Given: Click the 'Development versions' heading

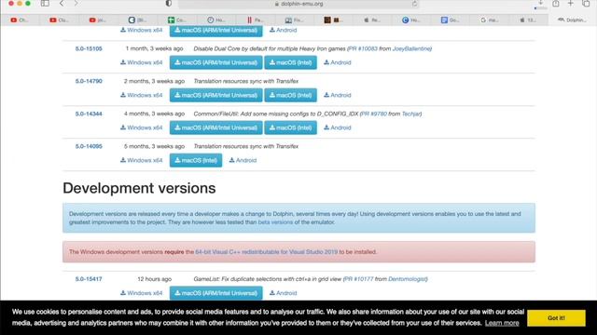Looking at the screenshot, I should pos(139,188).
